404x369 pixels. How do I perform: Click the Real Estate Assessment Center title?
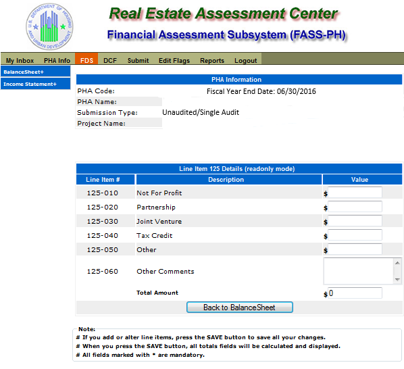[x=224, y=14]
